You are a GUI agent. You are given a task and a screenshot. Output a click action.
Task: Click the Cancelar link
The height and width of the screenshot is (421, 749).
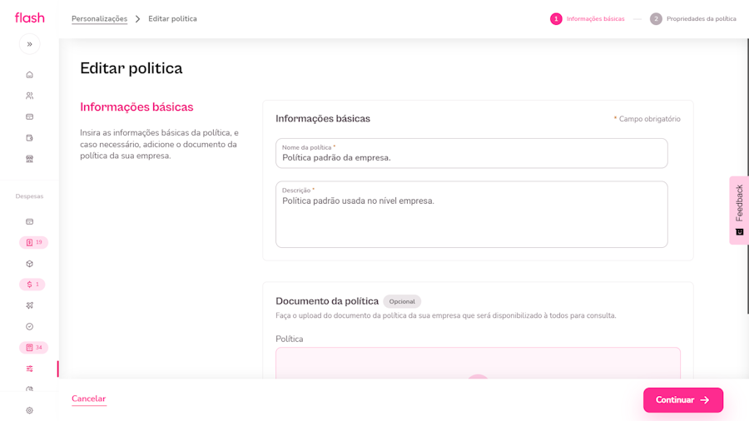tap(88, 399)
